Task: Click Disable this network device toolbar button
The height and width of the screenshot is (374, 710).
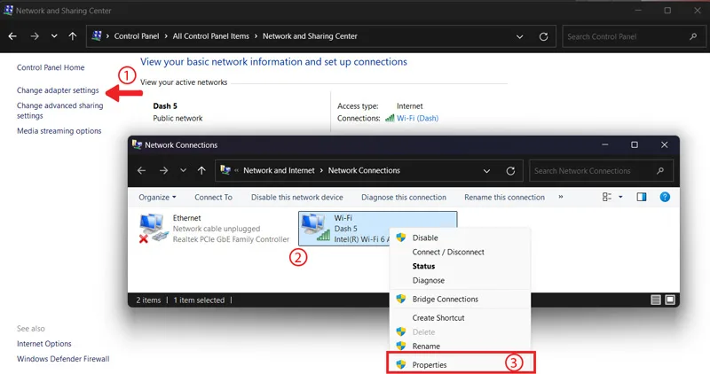Action: pyautogui.click(x=297, y=197)
